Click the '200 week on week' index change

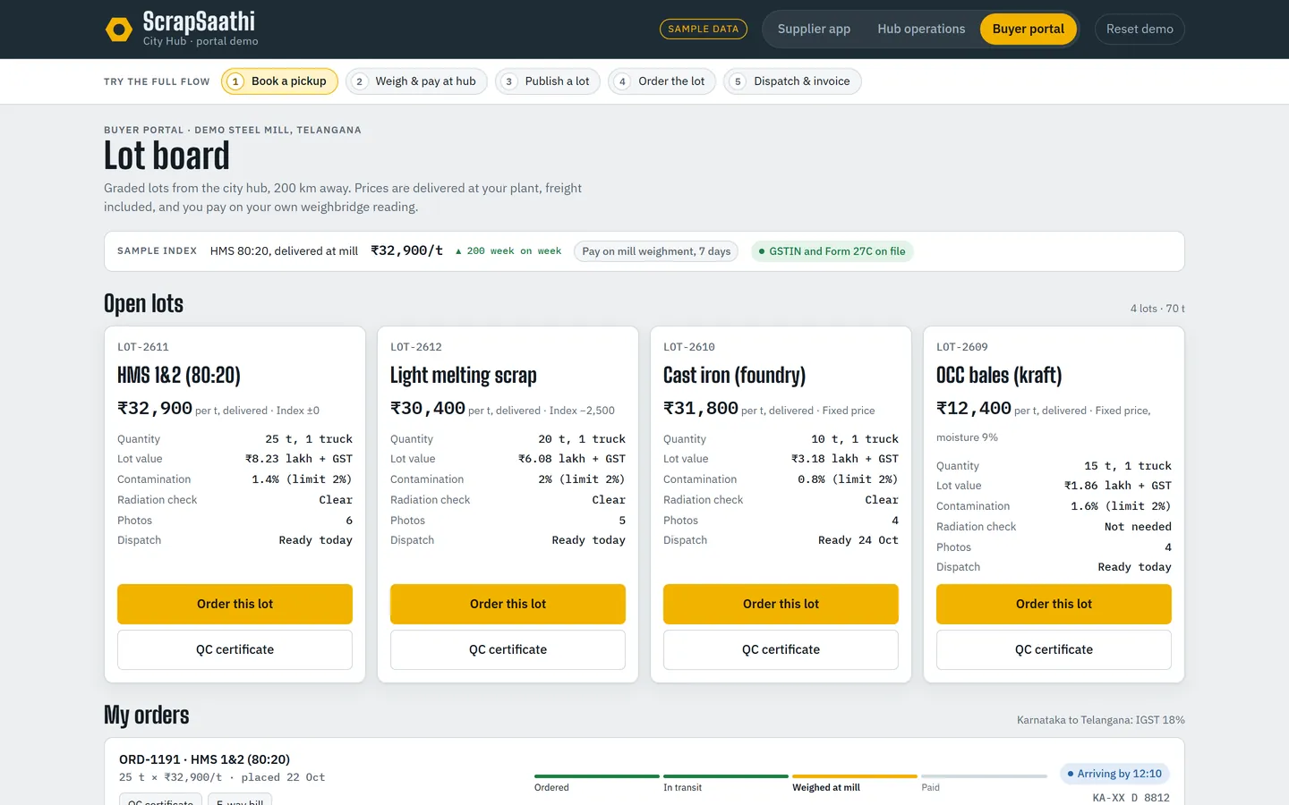(x=508, y=251)
